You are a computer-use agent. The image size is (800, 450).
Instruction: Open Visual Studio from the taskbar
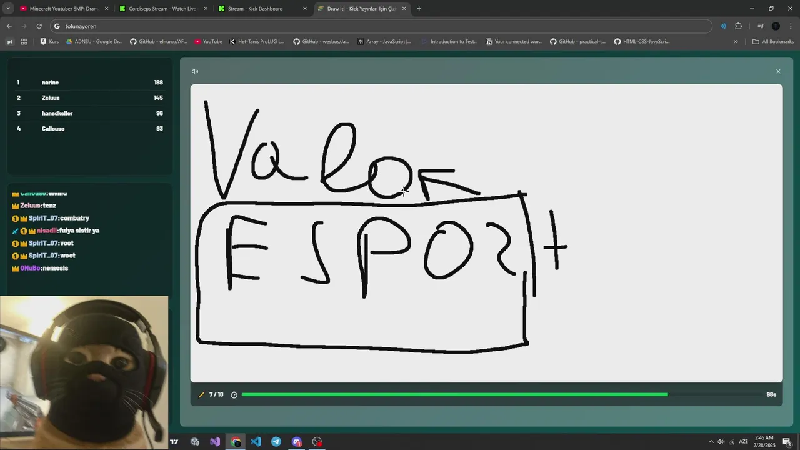coord(215,442)
